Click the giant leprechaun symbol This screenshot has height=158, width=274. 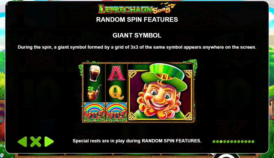click(x=160, y=92)
